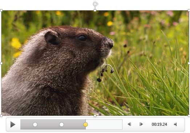
Task: Step forward one frame with forward icon
Action: (141, 124)
